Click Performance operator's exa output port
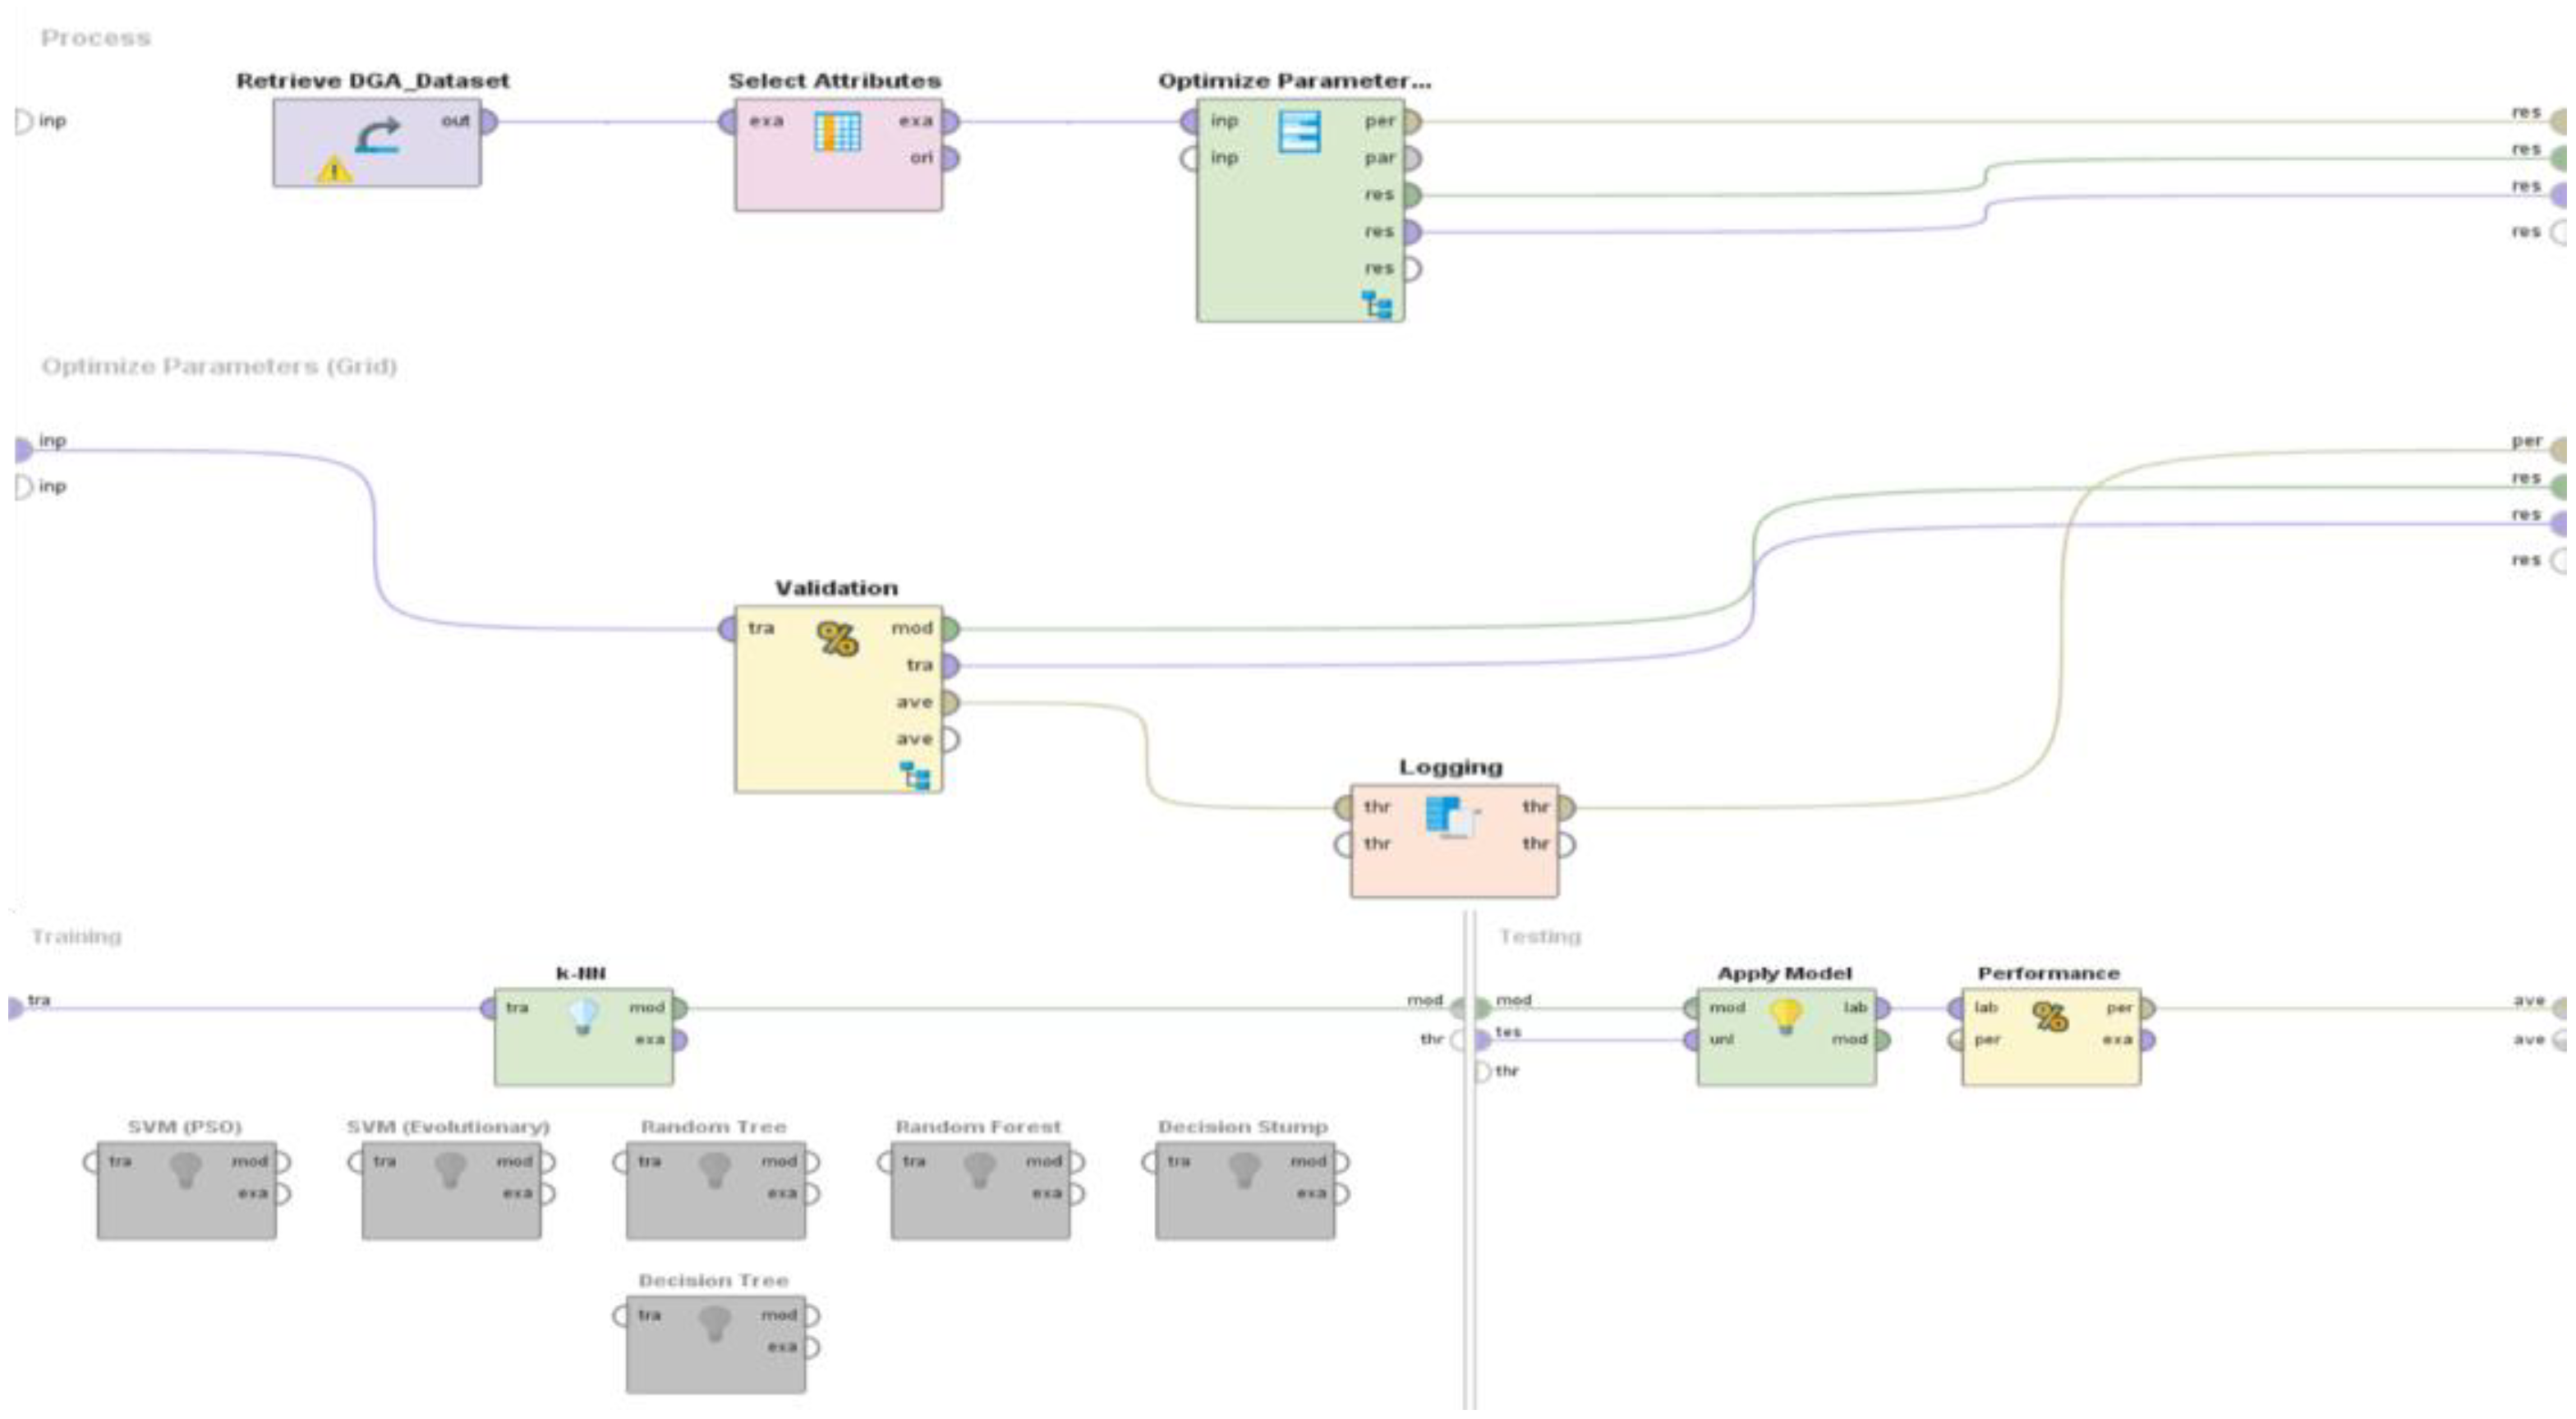2576x1419 pixels. (x=2147, y=1040)
